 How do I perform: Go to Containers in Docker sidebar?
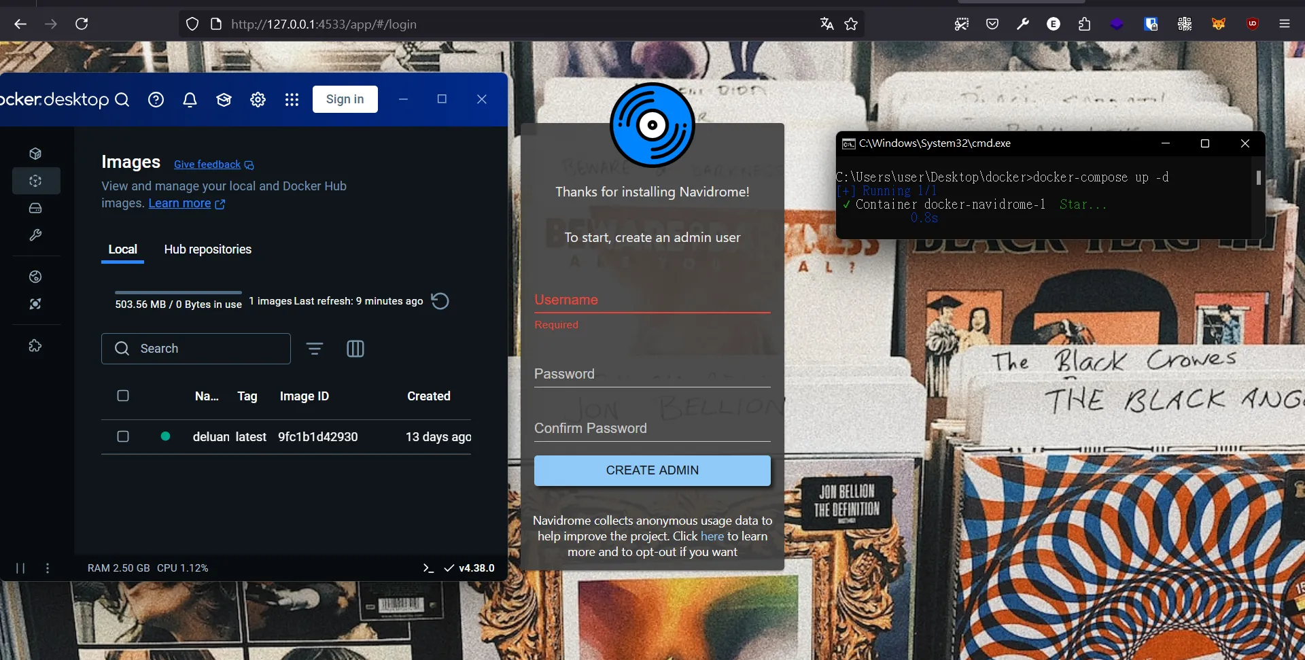coord(35,154)
